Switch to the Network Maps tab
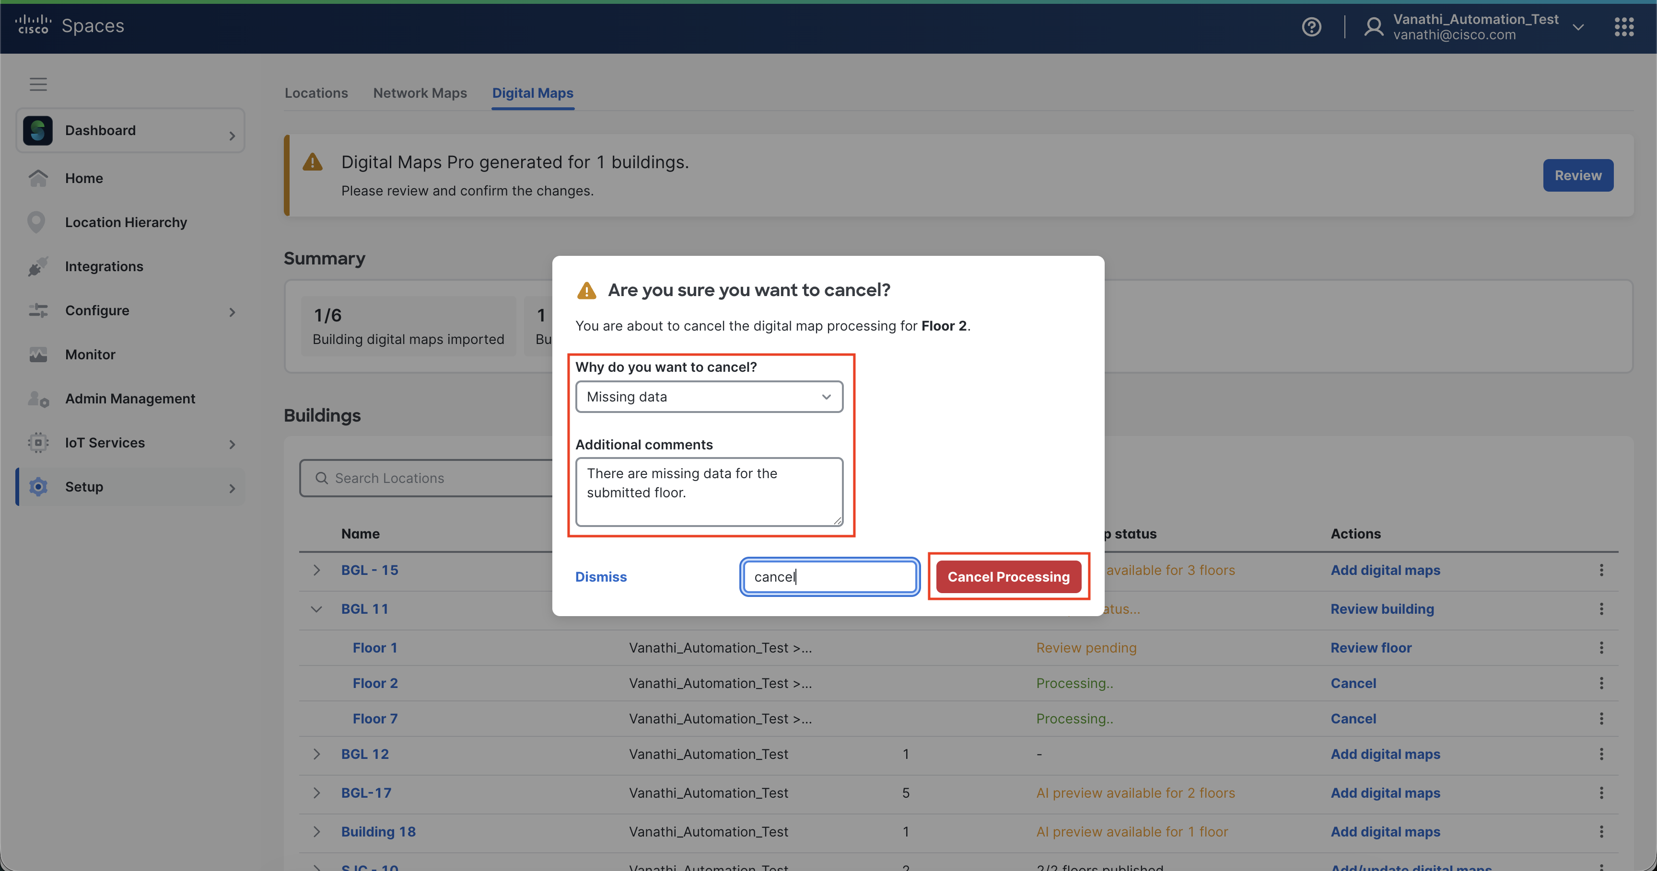Screen dimensions: 1657x871 point(420,93)
